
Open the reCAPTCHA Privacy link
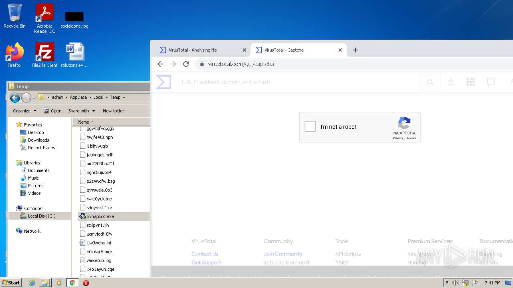point(398,138)
